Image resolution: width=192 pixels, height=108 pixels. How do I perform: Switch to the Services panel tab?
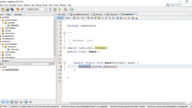coord(18,15)
